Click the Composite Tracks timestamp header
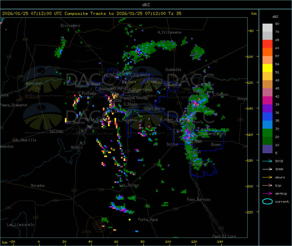Image resolution: width=292 pixels, height=246 pixels. (91, 13)
